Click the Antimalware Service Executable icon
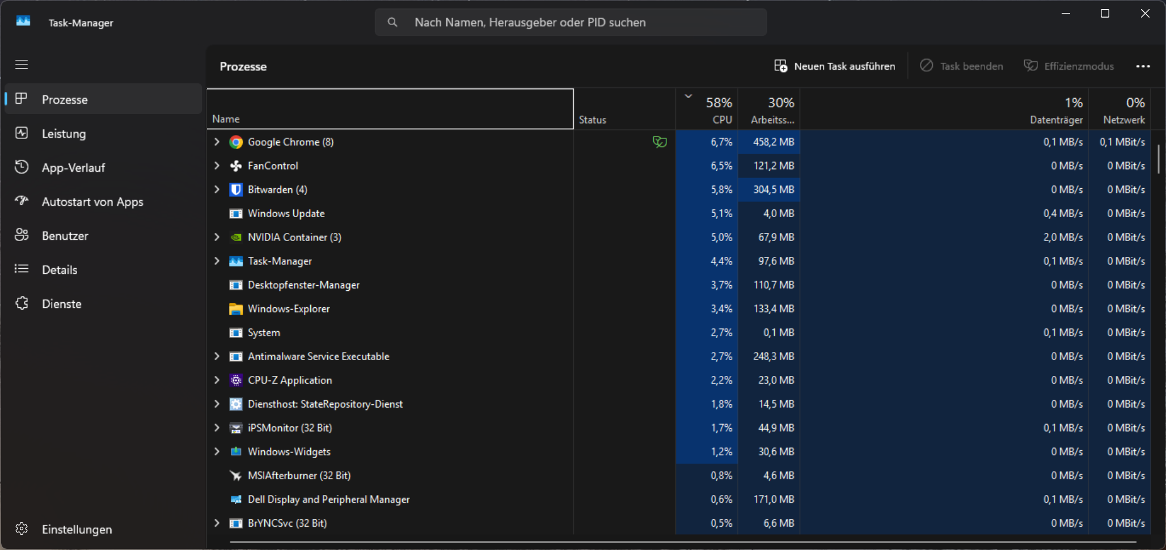 (x=236, y=357)
